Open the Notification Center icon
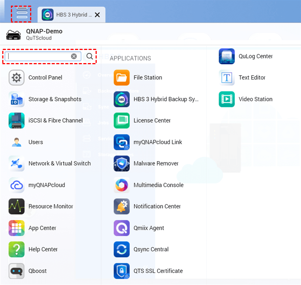Image resolution: width=301 pixels, height=285 pixels. pyautogui.click(x=122, y=206)
